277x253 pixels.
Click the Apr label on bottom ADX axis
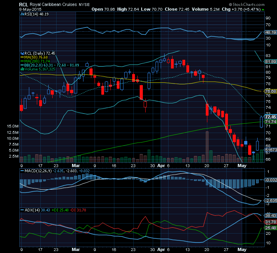click(x=161, y=249)
